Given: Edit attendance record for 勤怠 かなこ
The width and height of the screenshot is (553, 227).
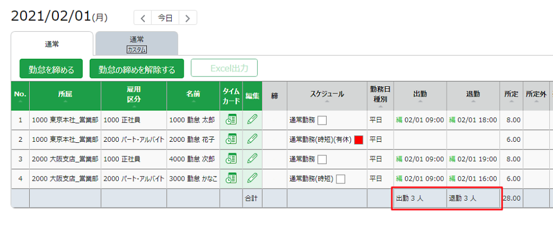Looking at the screenshot, I should point(252,178).
